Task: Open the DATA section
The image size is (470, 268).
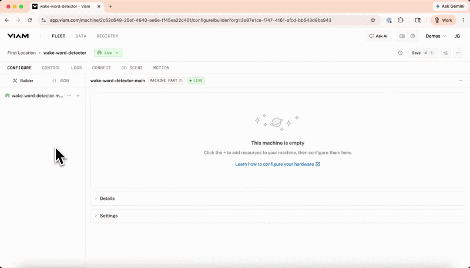Action: pyautogui.click(x=81, y=36)
